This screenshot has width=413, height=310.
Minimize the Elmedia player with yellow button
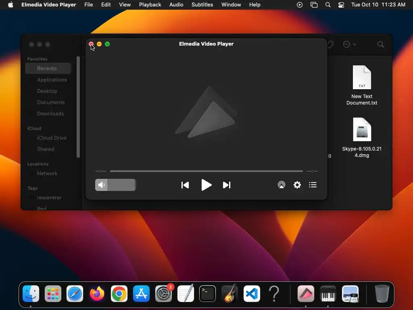click(x=99, y=44)
